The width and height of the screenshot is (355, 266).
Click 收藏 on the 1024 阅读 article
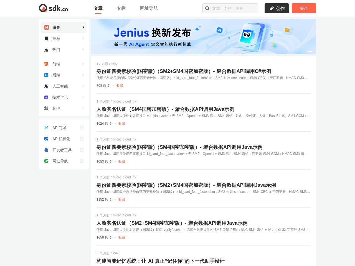click(122, 124)
